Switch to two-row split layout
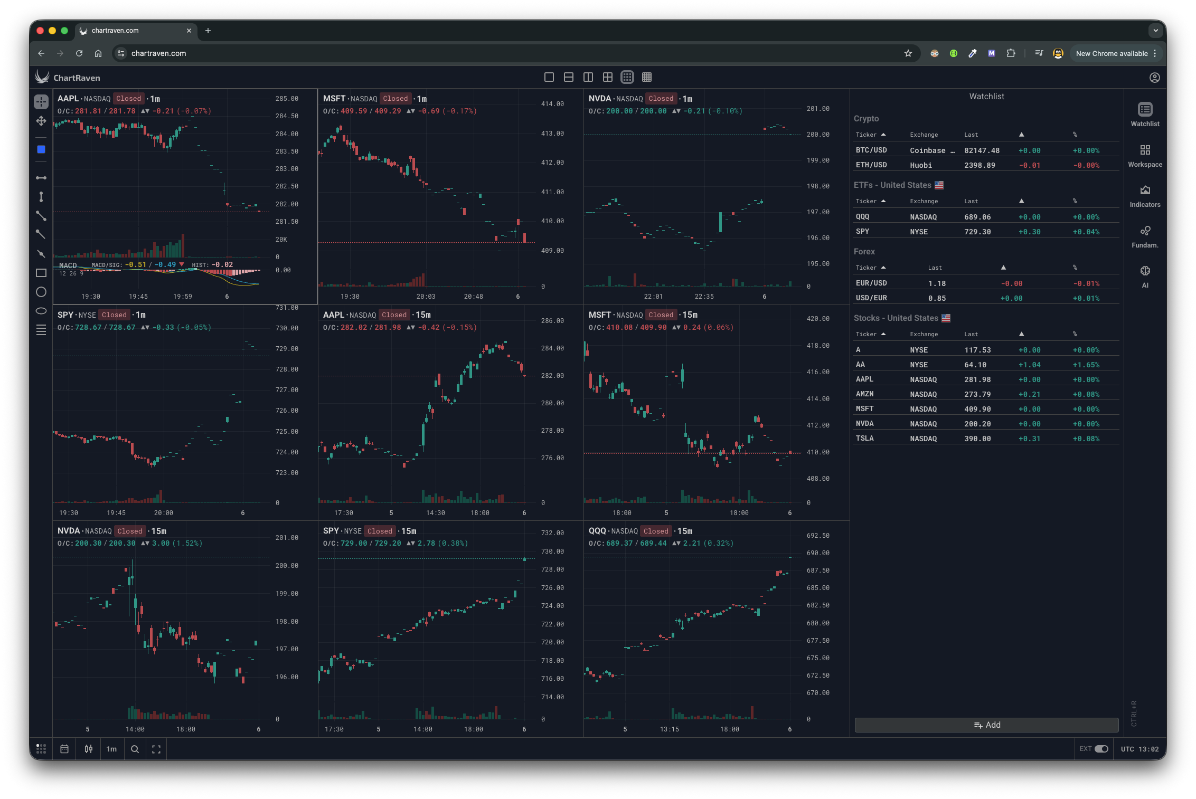1196x799 pixels. [569, 77]
